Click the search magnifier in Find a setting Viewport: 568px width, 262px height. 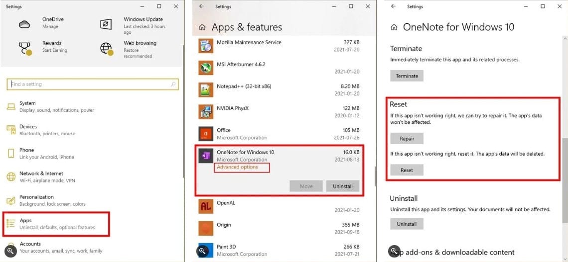coord(173,84)
